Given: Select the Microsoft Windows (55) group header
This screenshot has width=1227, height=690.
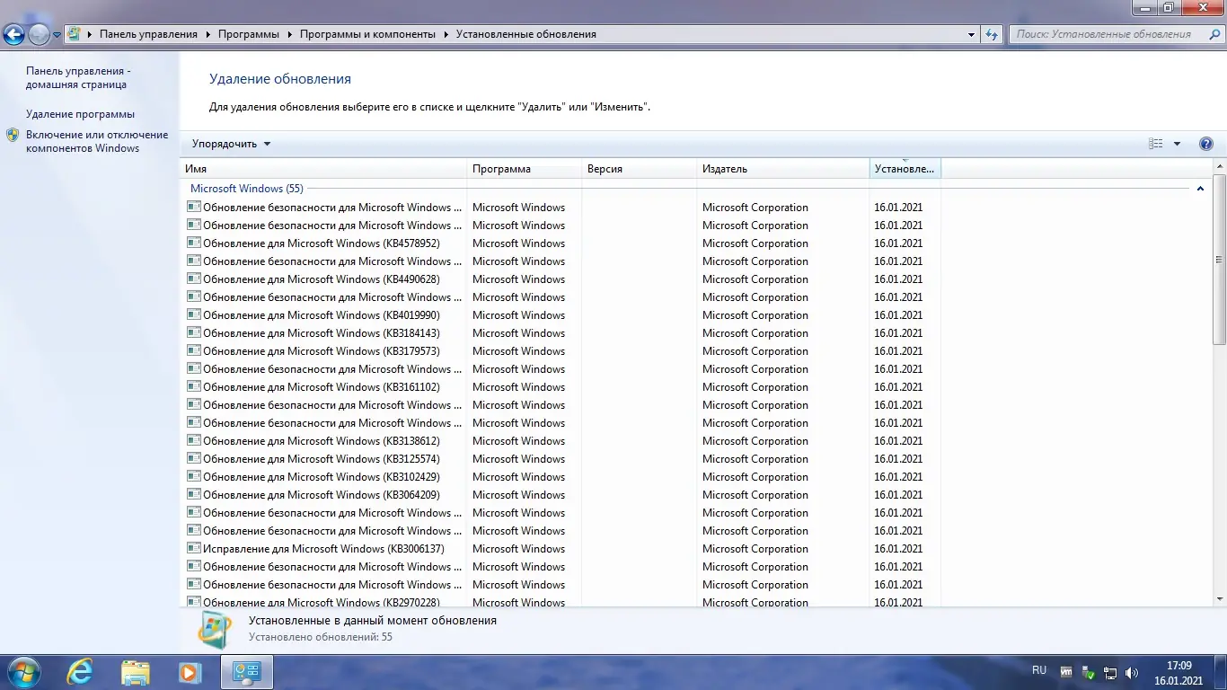Looking at the screenshot, I should point(246,189).
